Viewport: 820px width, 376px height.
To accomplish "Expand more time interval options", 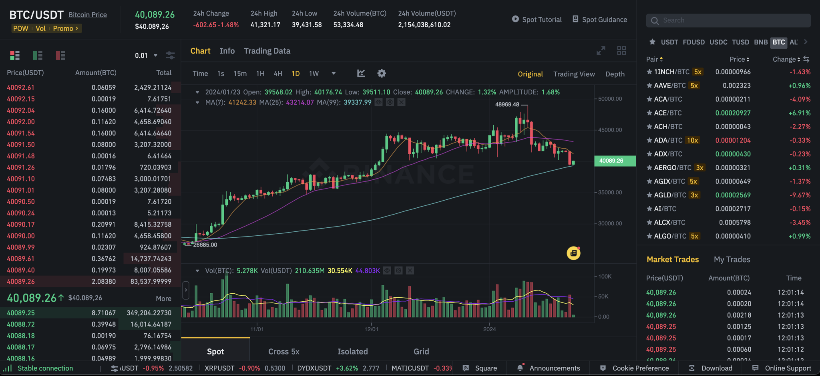I will (334, 74).
